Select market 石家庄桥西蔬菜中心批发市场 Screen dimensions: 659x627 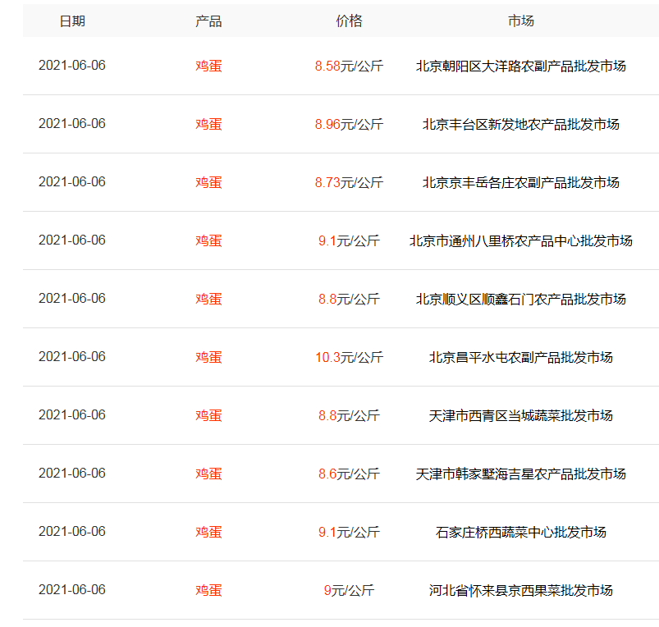521,532
